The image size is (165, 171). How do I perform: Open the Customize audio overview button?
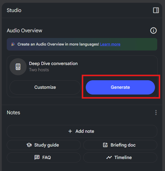[45, 87]
